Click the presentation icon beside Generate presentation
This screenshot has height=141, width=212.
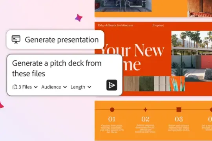(16, 40)
